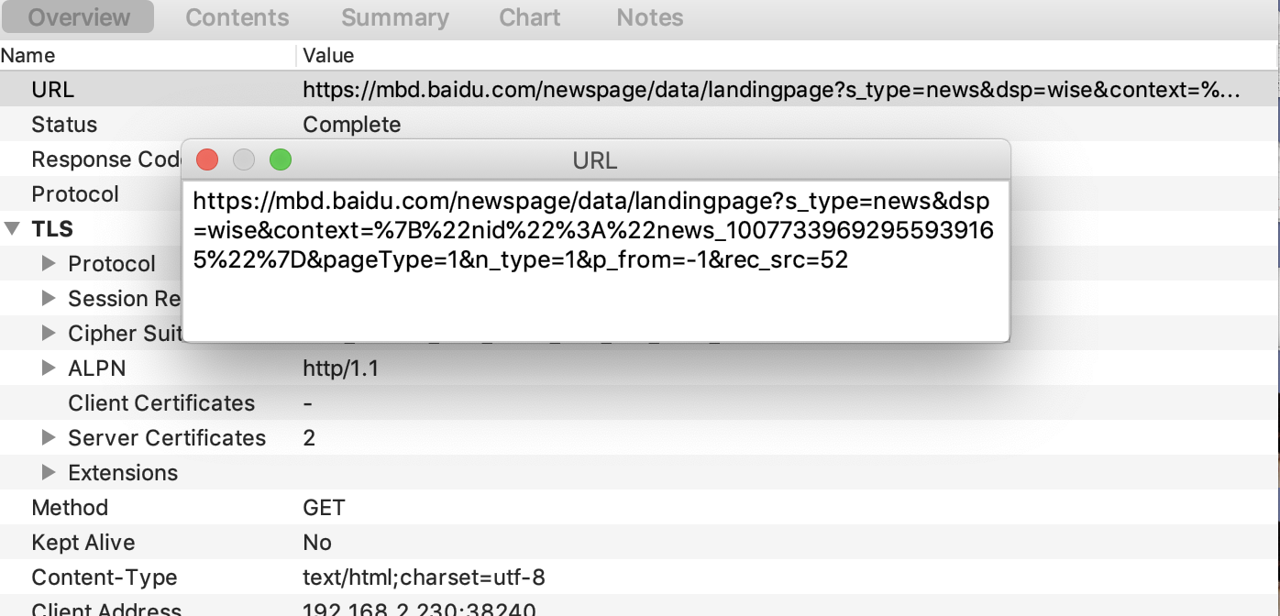Collapse the TLS section
Image resolution: width=1280 pixels, height=616 pixels.
(13, 228)
